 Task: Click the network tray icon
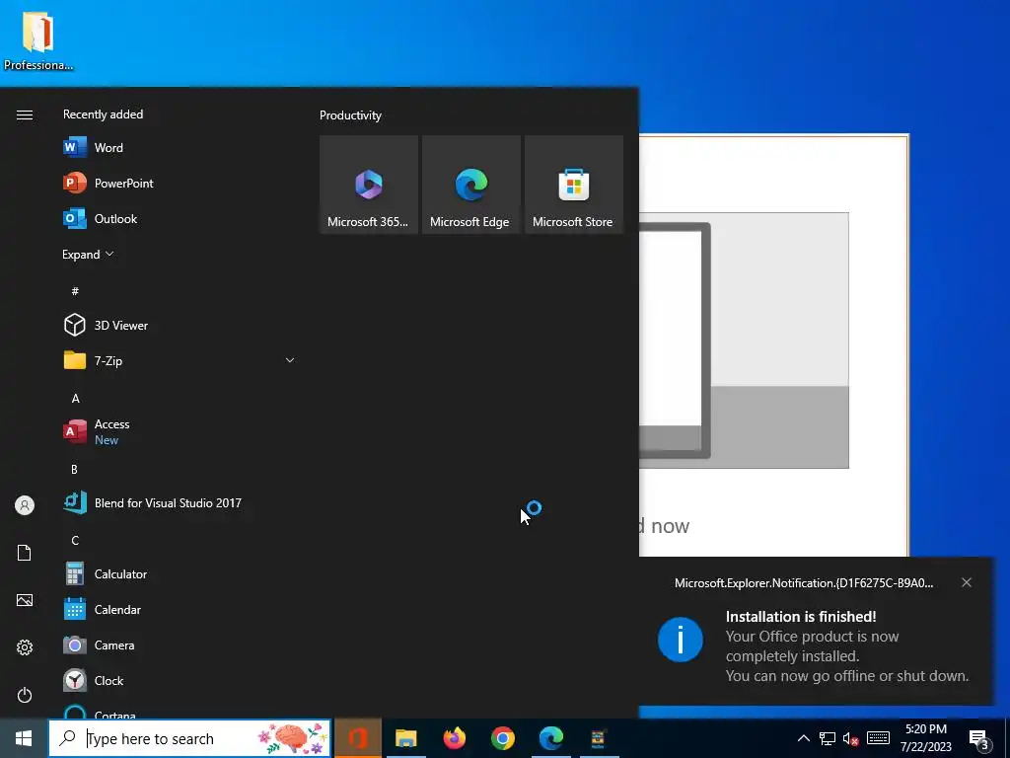pos(828,738)
